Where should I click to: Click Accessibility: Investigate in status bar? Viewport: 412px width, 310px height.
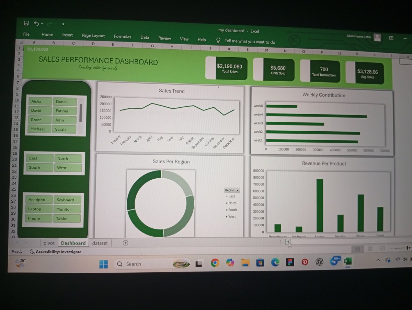point(56,252)
